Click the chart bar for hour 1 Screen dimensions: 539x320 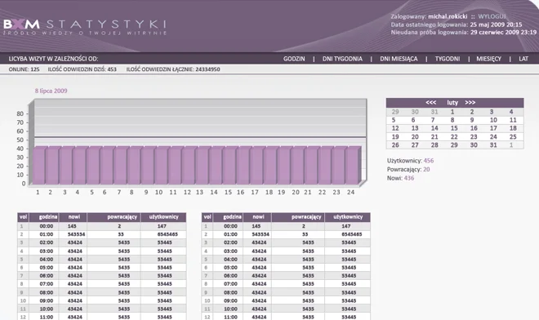[x=39, y=166]
